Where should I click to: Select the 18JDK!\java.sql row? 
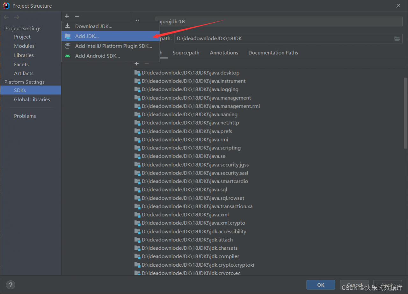[268, 190]
